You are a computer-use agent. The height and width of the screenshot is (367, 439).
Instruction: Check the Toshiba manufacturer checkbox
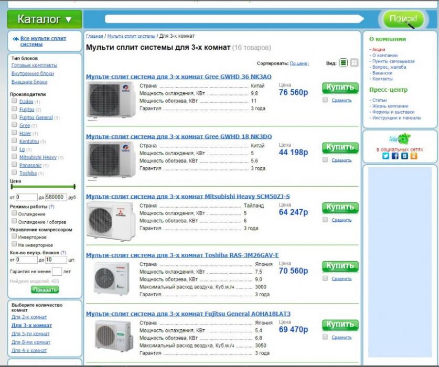pyautogui.click(x=14, y=172)
